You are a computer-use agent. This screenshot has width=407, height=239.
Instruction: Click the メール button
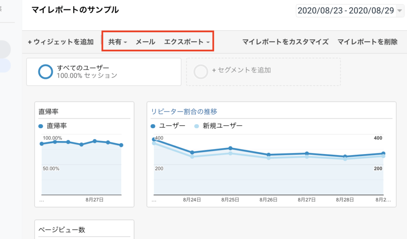pyautogui.click(x=145, y=42)
